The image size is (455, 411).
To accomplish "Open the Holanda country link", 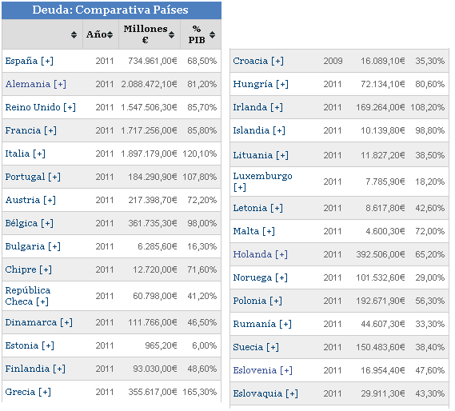I will pyautogui.click(x=253, y=254).
